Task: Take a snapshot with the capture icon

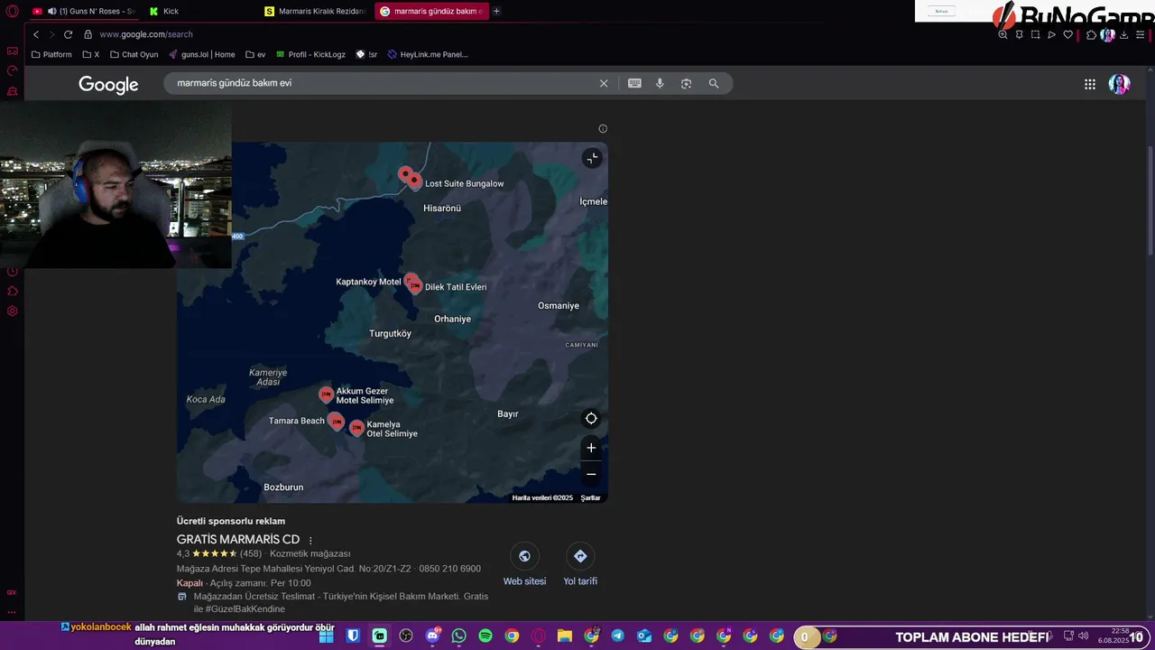Action: 1035,34
